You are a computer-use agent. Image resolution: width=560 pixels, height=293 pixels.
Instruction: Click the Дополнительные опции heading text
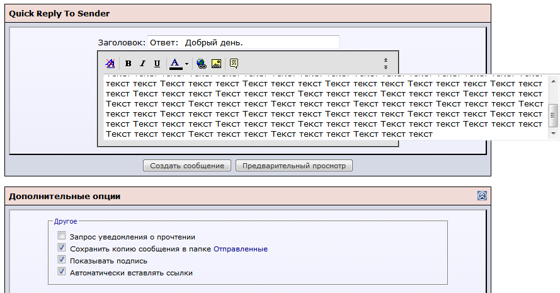65,196
